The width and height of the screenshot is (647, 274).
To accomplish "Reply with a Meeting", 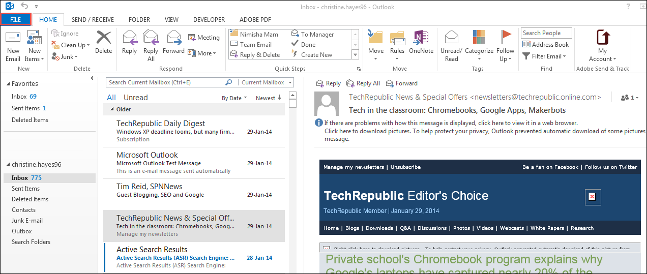I will (203, 38).
